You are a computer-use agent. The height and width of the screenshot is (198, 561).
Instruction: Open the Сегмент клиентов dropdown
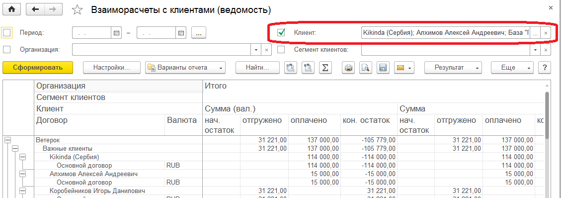536,50
